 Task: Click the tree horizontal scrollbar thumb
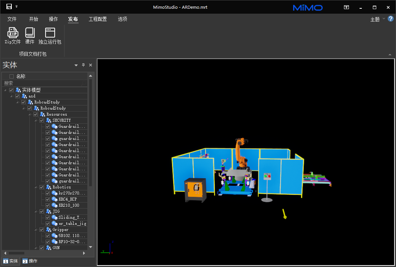coord(16,253)
